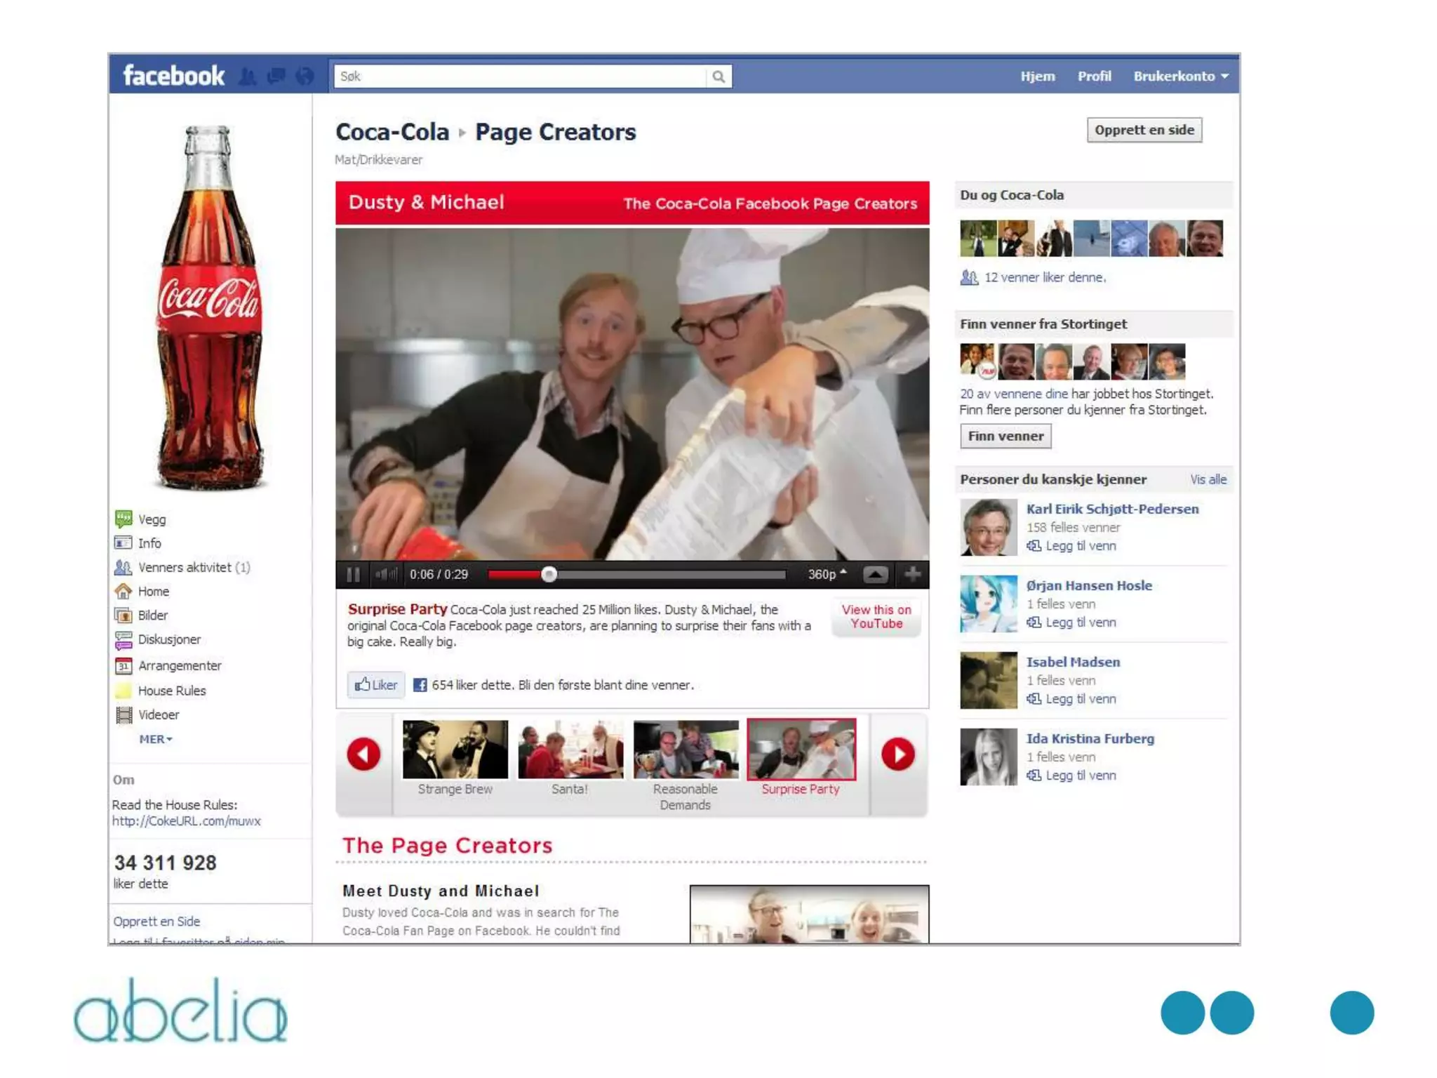
Task: Expand the Brukerkonto account menu
Action: pyautogui.click(x=1181, y=76)
